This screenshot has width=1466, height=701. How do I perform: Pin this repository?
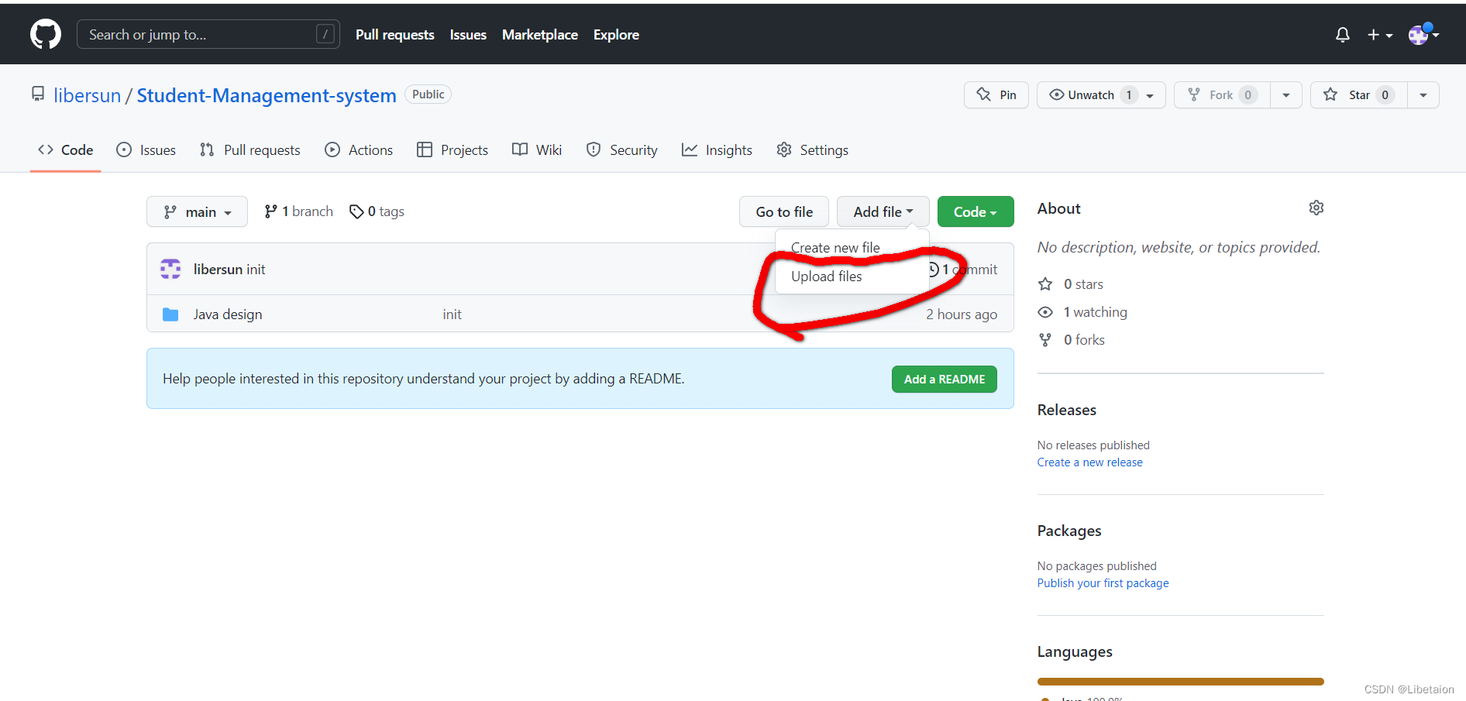point(996,94)
